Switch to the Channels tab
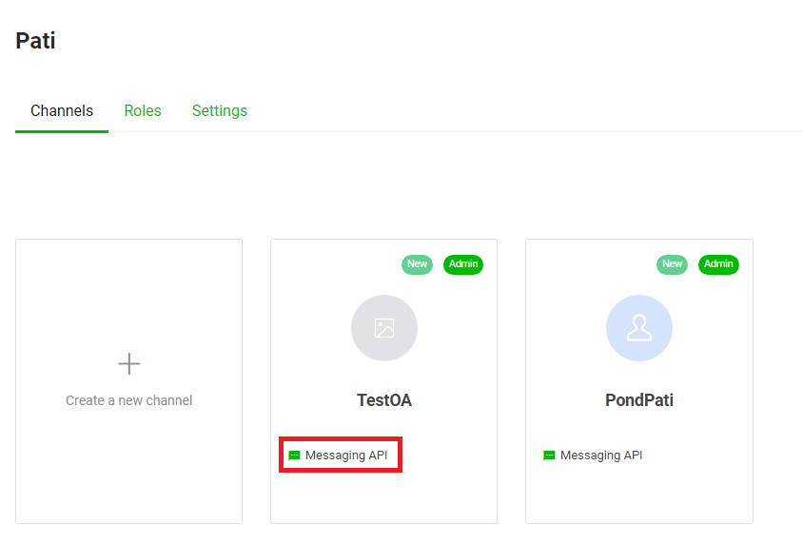 pos(62,111)
